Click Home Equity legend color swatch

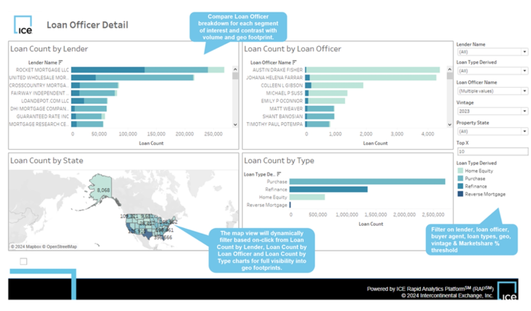[x=460, y=170]
